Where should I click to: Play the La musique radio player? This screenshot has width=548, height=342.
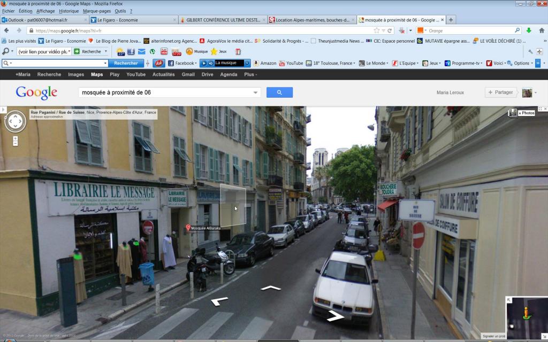click(203, 63)
